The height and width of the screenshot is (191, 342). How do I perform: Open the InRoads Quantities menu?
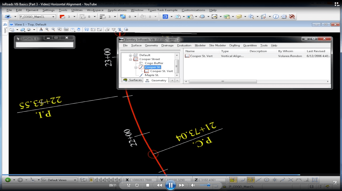250,45
